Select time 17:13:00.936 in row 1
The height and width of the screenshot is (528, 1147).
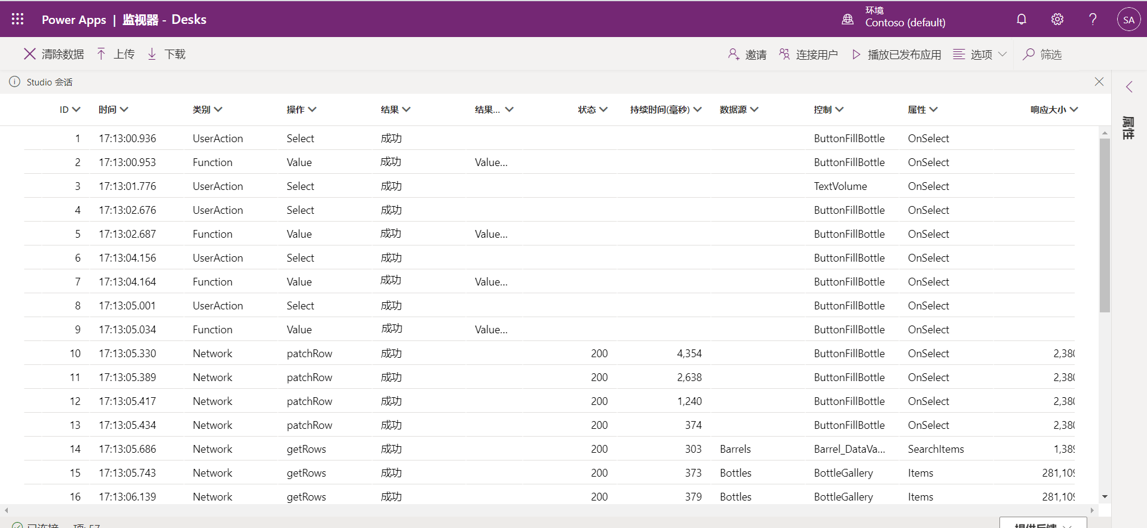(x=127, y=139)
